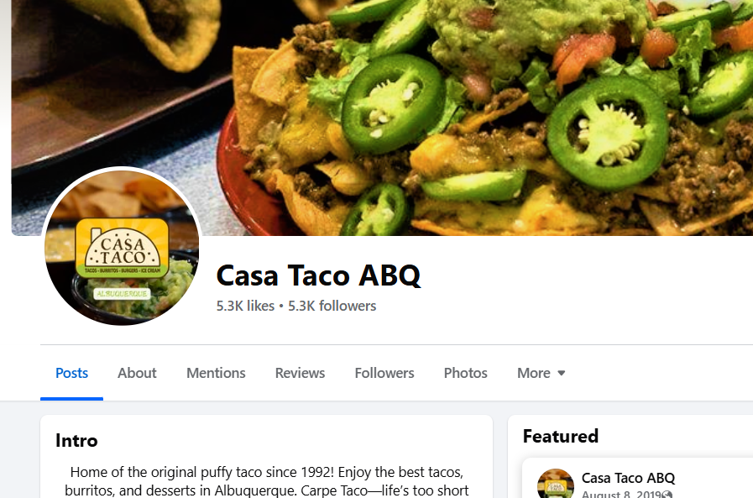Screen dimensions: 753x498
Task: Click the Featured section heading
Action: (x=561, y=436)
